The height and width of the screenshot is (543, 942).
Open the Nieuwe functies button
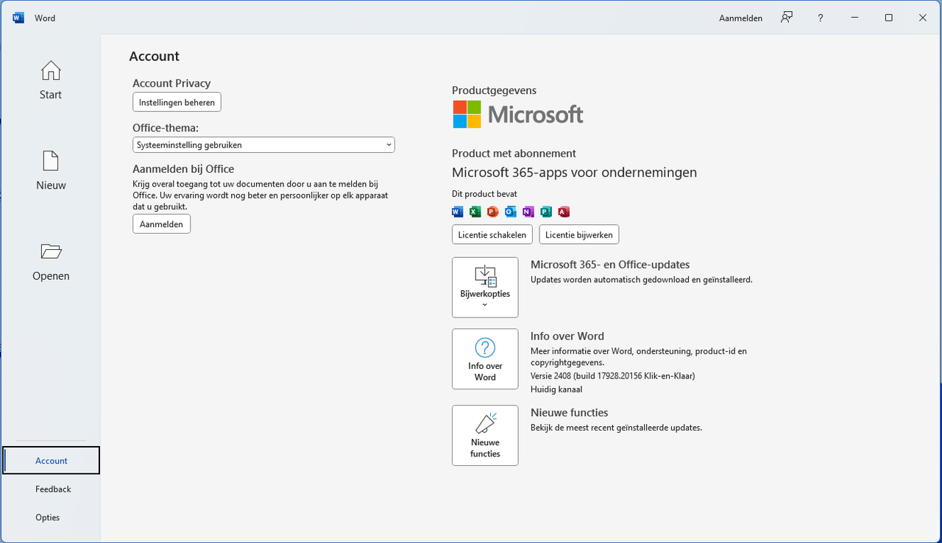pos(485,435)
